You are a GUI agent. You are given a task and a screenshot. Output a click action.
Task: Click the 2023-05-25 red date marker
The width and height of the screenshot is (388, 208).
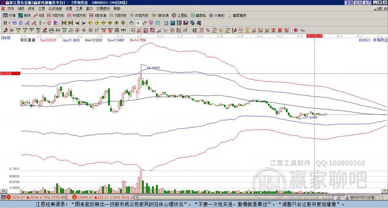(x=314, y=36)
